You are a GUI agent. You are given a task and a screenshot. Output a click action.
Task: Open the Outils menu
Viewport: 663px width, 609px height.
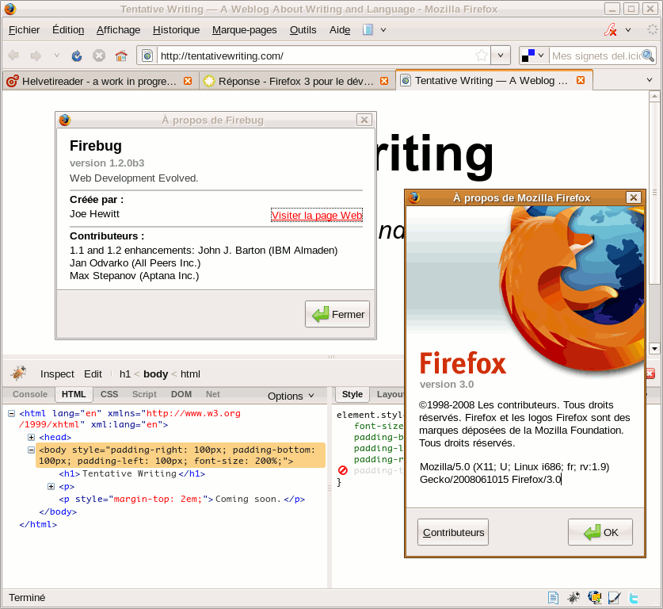(x=303, y=30)
